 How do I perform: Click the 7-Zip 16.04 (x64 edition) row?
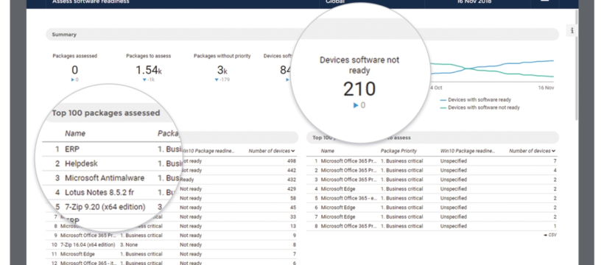pos(172,244)
